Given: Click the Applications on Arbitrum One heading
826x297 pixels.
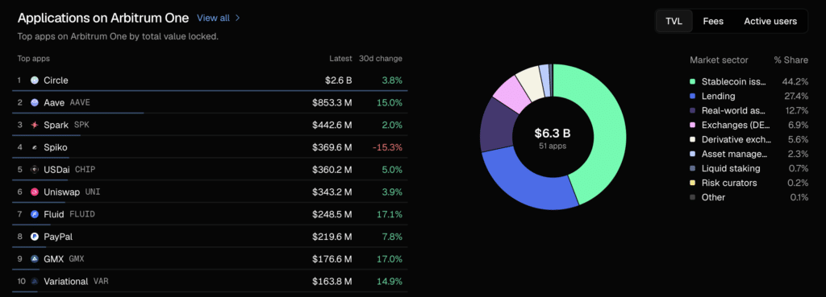Looking at the screenshot, I should click(103, 18).
